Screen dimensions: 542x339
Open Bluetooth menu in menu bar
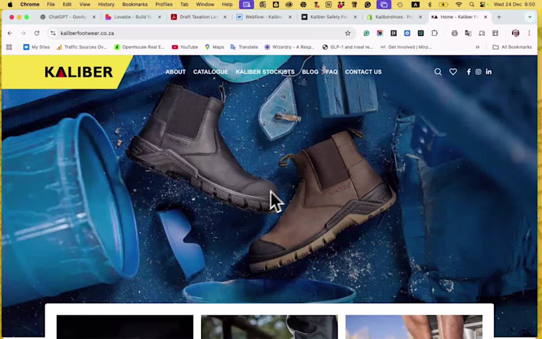point(430,5)
